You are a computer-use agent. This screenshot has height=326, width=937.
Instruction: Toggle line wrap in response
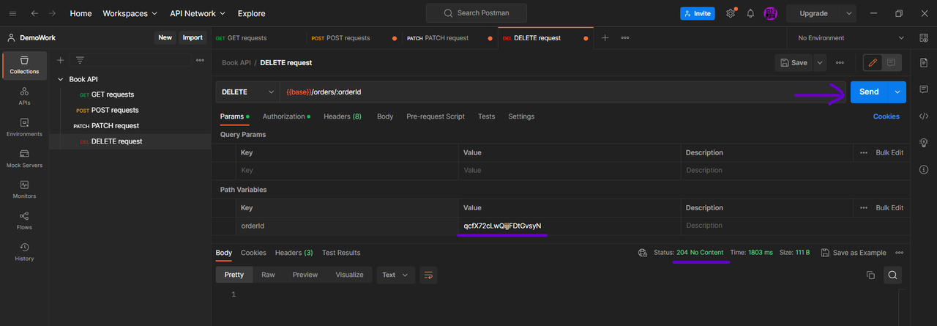point(428,275)
